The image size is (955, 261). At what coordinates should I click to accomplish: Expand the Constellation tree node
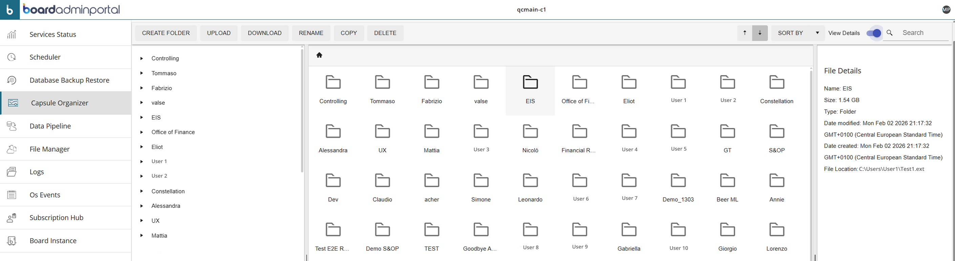click(x=142, y=191)
